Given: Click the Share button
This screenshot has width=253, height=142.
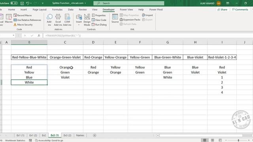Looking at the screenshot, I should [x=222, y=9].
